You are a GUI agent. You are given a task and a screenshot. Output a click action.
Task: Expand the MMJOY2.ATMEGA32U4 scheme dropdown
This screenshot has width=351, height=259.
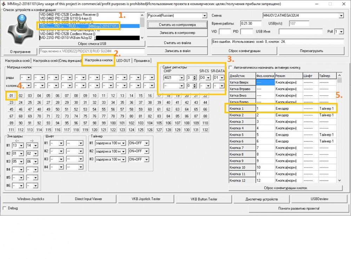[x=341, y=16]
